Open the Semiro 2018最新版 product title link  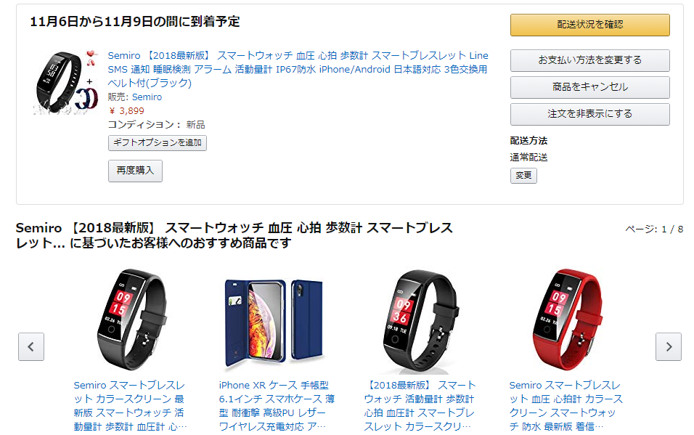(x=298, y=69)
